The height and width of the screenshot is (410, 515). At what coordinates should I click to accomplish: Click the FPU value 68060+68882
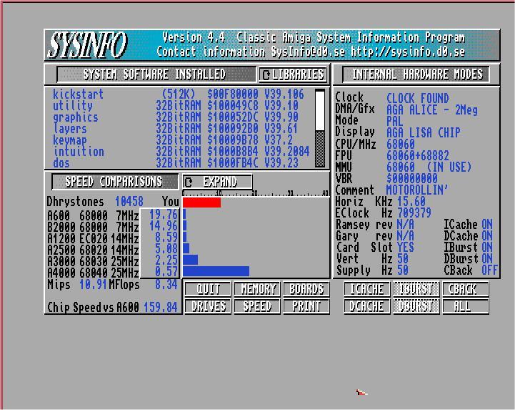[417, 156]
